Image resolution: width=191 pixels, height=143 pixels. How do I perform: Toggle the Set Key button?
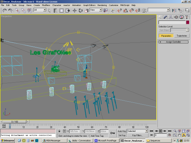122,135
